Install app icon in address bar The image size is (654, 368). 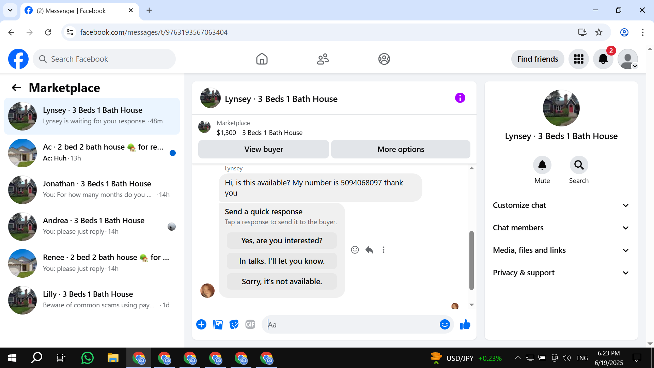(582, 32)
